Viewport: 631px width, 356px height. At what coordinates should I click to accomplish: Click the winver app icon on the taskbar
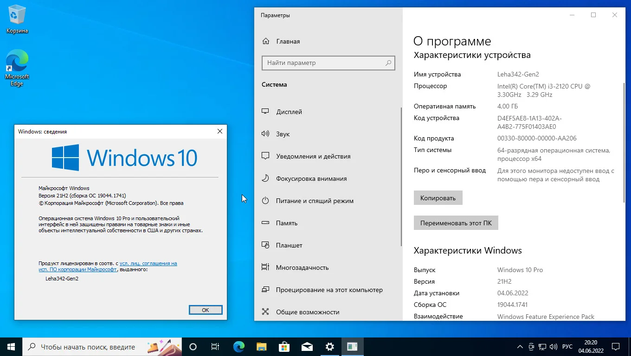pos(352,346)
